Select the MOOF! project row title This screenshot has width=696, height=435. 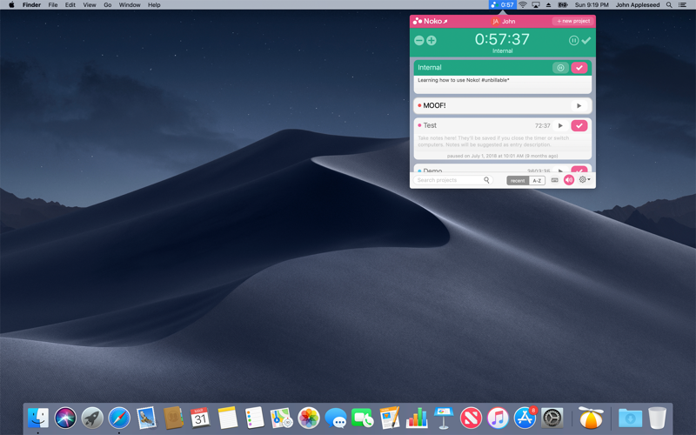pos(434,105)
